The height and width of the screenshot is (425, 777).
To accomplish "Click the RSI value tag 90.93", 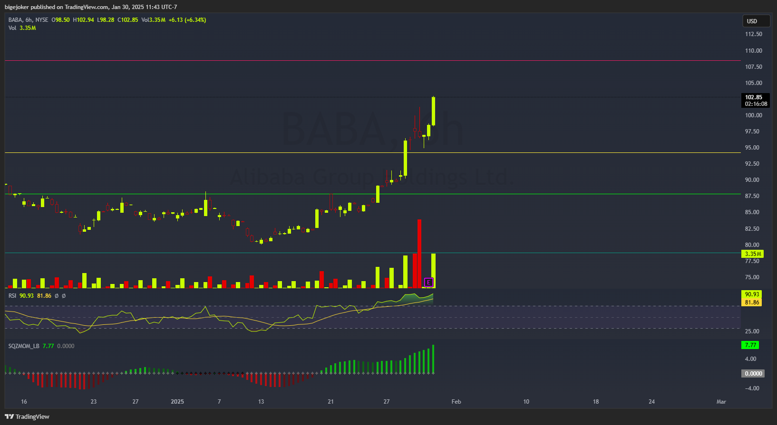I will [x=751, y=294].
